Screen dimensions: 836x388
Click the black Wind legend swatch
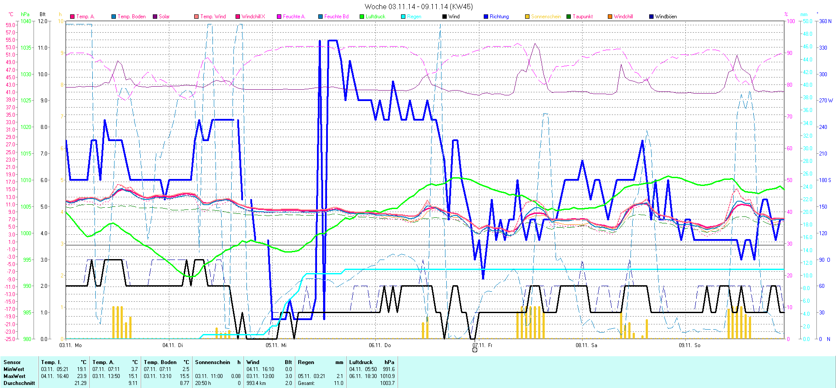tap(445, 17)
